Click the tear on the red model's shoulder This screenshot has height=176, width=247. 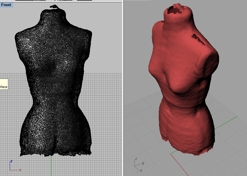click(x=198, y=39)
